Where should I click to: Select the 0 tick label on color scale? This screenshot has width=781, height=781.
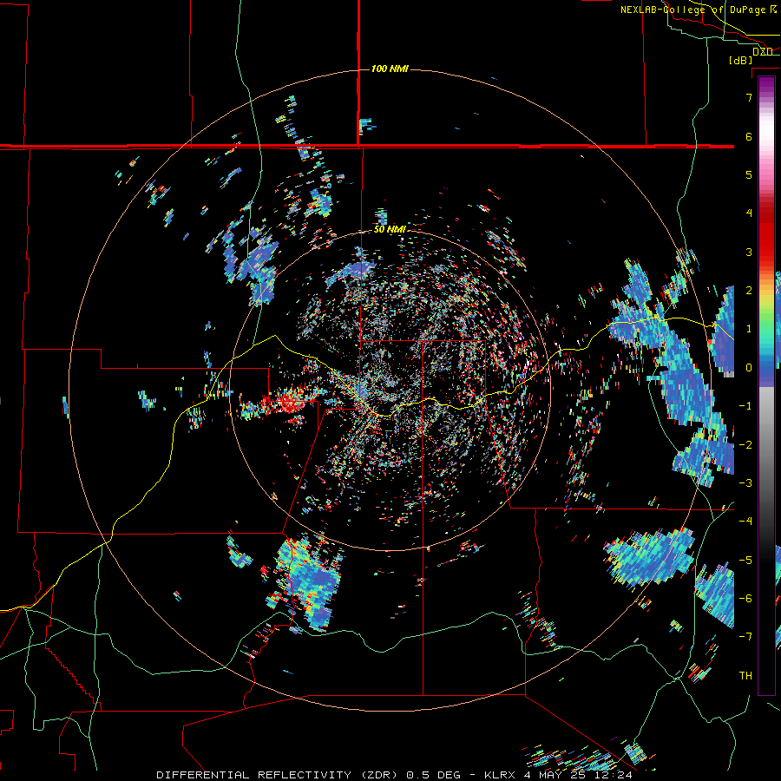point(749,368)
